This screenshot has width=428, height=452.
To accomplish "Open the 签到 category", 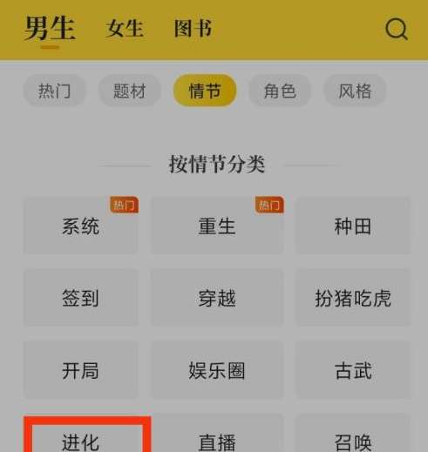I will 80,298.
